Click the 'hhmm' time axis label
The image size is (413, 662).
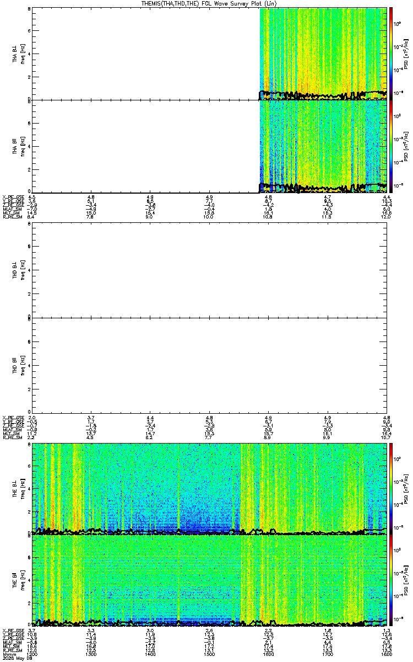pos(8,653)
